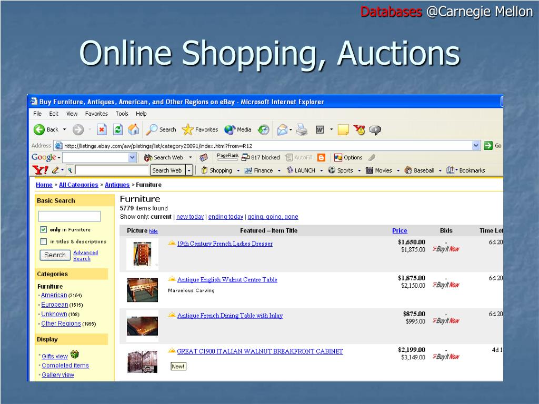The width and height of the screenshot is (539, 404).
Task: Open the Favorites menu
Action: pyautogui.click(x=97, y=114)
